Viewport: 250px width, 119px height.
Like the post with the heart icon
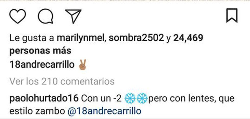tap(18, 16)
